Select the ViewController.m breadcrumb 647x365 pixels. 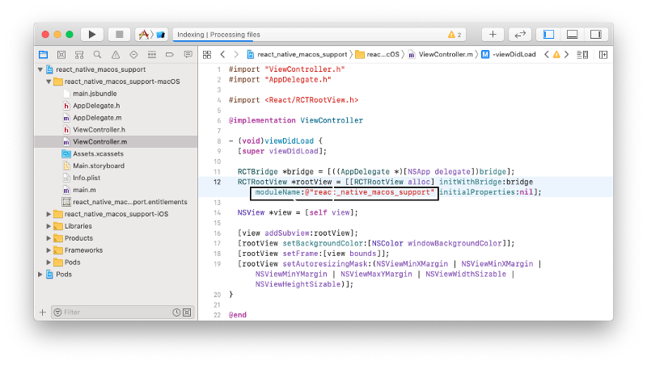point(441,54)
